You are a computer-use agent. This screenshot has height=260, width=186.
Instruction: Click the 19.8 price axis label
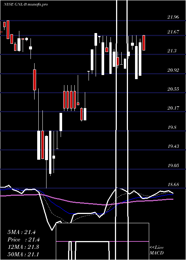(172, 127)
